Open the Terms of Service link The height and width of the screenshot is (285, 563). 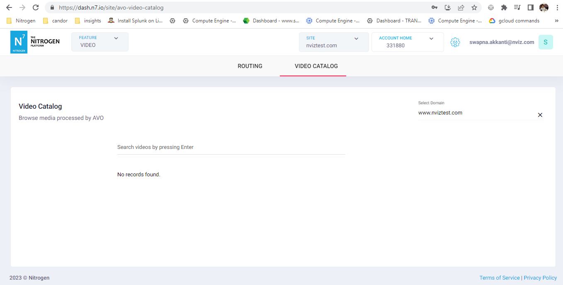coord(500,278)
